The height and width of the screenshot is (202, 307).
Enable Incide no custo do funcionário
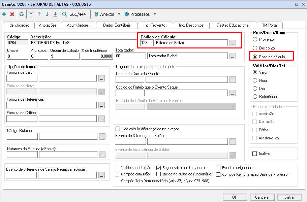click(x=159, y=174)
